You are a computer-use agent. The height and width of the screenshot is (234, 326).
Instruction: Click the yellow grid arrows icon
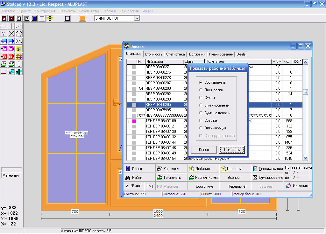pyautogui.click(x=19, y=56)
